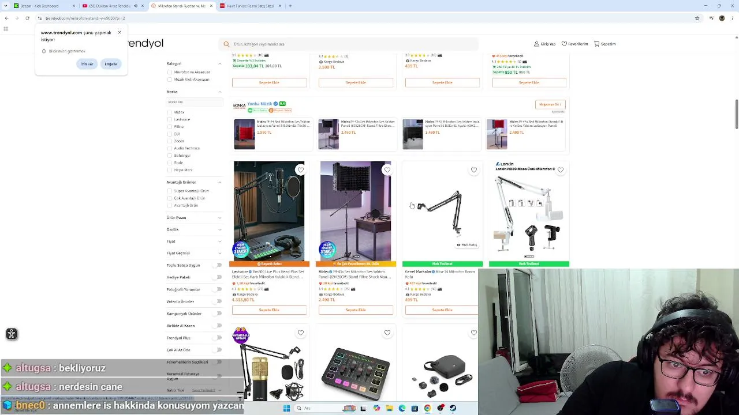
Task: Mute the YouTube tab audio icon
Action: click(x=136, y=6)
